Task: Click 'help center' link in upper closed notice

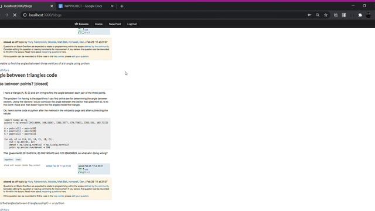Action: click(x=59, y=56)
